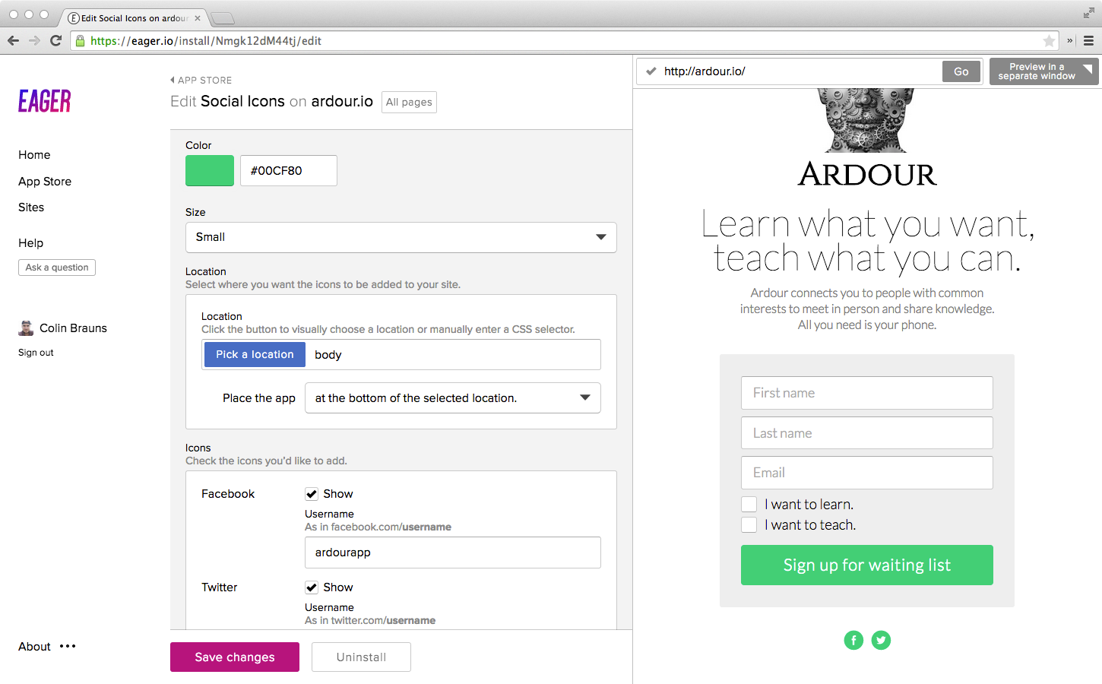Click the browser back arrow
Screen dimensions: 1102x684
pos(13,41)
